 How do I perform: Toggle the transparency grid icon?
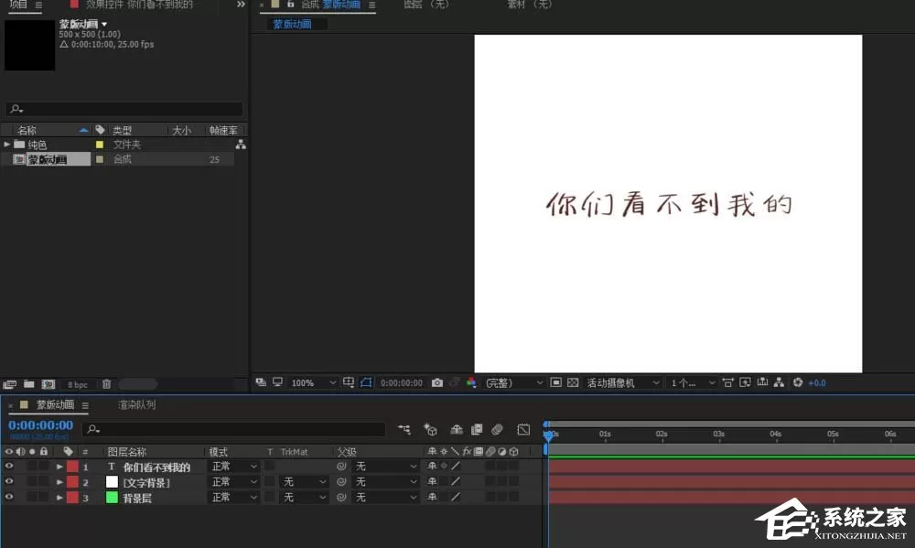(573, 382)
